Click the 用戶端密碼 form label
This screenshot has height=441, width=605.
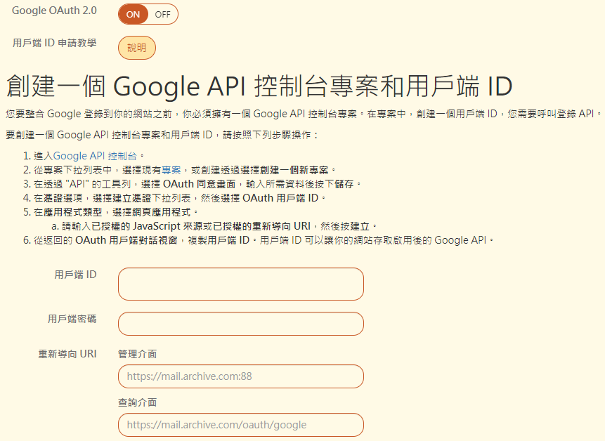point(72,319)
